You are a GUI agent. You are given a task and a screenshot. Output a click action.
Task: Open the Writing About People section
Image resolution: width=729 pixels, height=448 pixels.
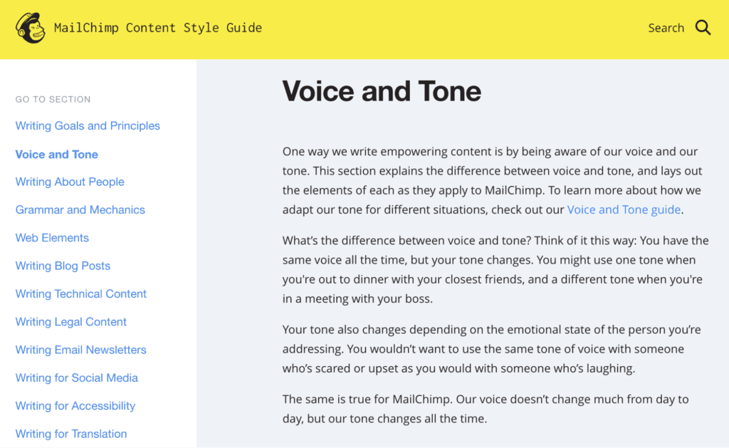69,182
